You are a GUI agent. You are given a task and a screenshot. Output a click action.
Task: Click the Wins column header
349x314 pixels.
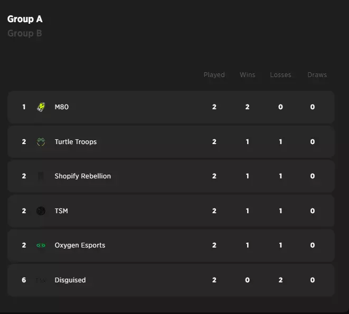click(248, 75)
